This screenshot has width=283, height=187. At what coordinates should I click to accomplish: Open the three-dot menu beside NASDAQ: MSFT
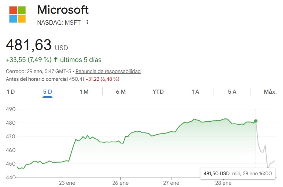pyautogui.click(x=87, y=22)
